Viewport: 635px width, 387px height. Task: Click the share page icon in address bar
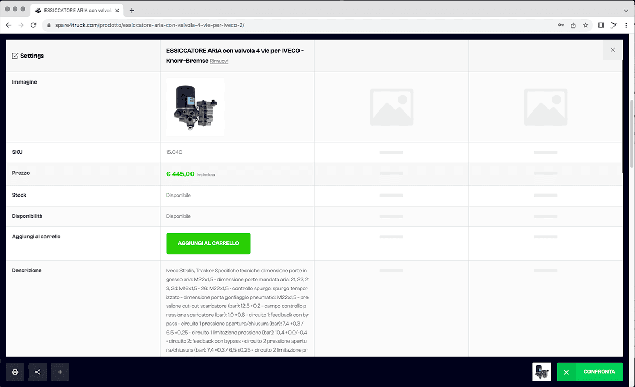[x=573, y=25]
